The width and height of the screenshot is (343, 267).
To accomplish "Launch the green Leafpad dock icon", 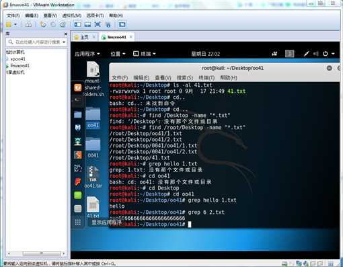I will [x=78, y=195].
